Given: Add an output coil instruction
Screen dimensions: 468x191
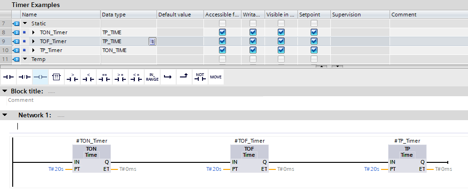Looking at the screenshot, I should point(40,76).
